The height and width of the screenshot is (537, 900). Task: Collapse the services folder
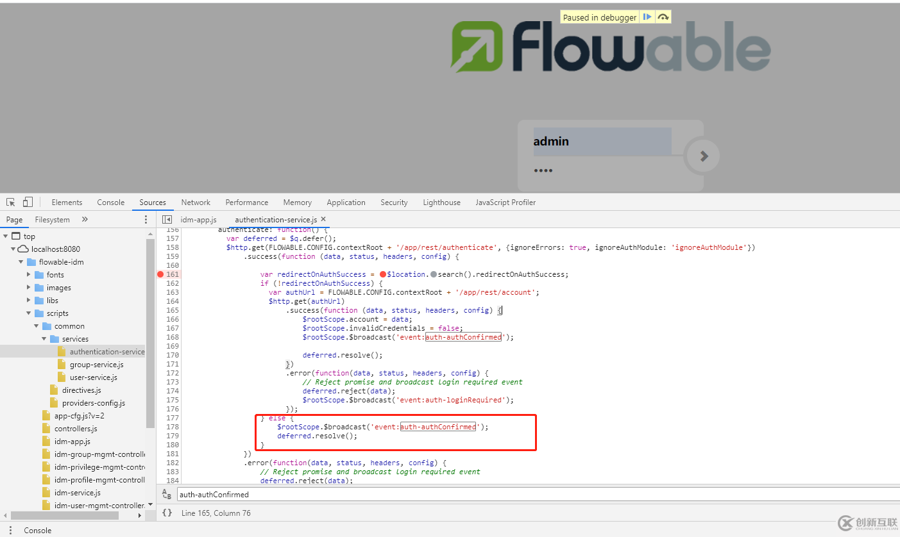[44, 338]
